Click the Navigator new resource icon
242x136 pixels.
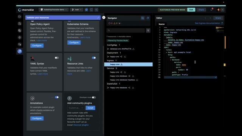tap(148, 18)
